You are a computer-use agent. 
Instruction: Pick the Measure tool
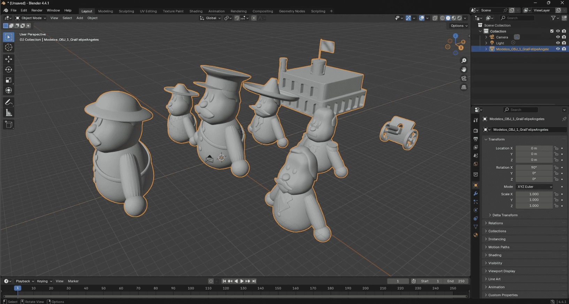[x=9, y=113]
